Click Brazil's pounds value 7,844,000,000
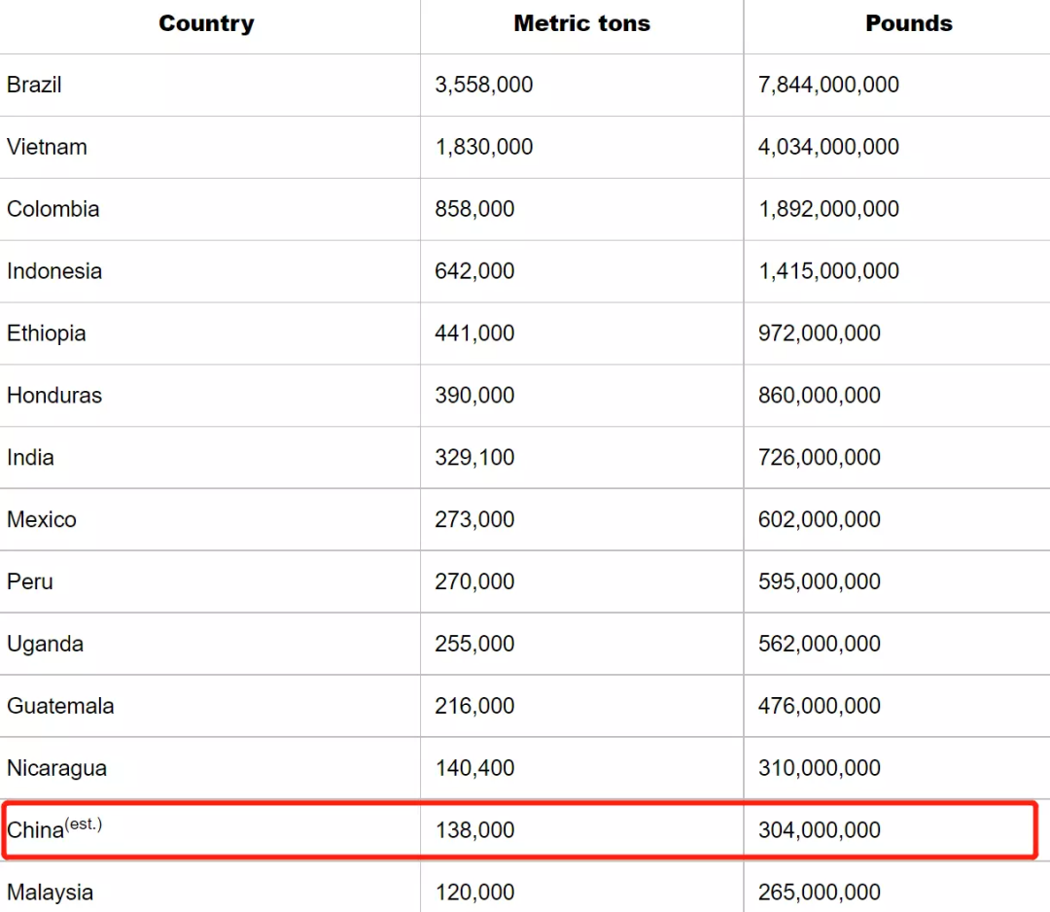1050x912 pixels. click(x=828, y=86)
